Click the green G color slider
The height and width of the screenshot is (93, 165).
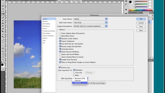point(141,4)
